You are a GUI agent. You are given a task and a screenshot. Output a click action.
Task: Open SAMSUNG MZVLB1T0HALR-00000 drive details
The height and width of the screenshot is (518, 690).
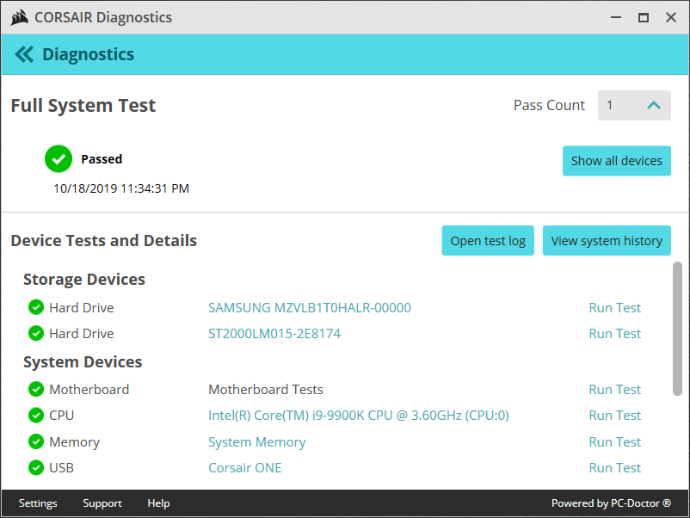[310, 308]
